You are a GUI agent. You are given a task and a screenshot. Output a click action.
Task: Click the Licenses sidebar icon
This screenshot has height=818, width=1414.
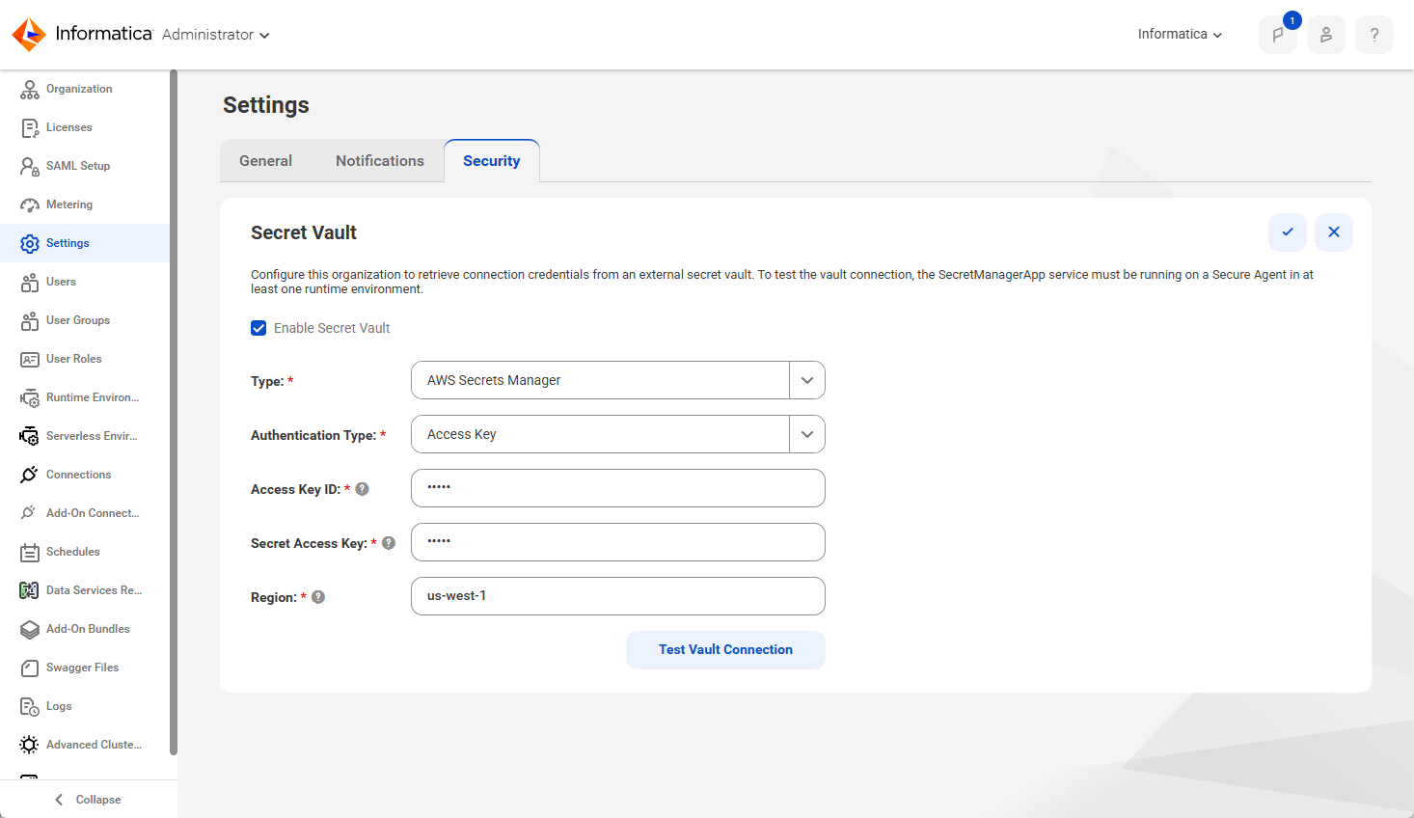(30, 128)
